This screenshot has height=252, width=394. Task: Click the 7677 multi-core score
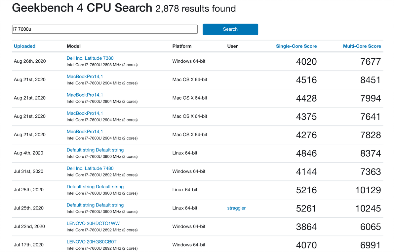(371, 62)
